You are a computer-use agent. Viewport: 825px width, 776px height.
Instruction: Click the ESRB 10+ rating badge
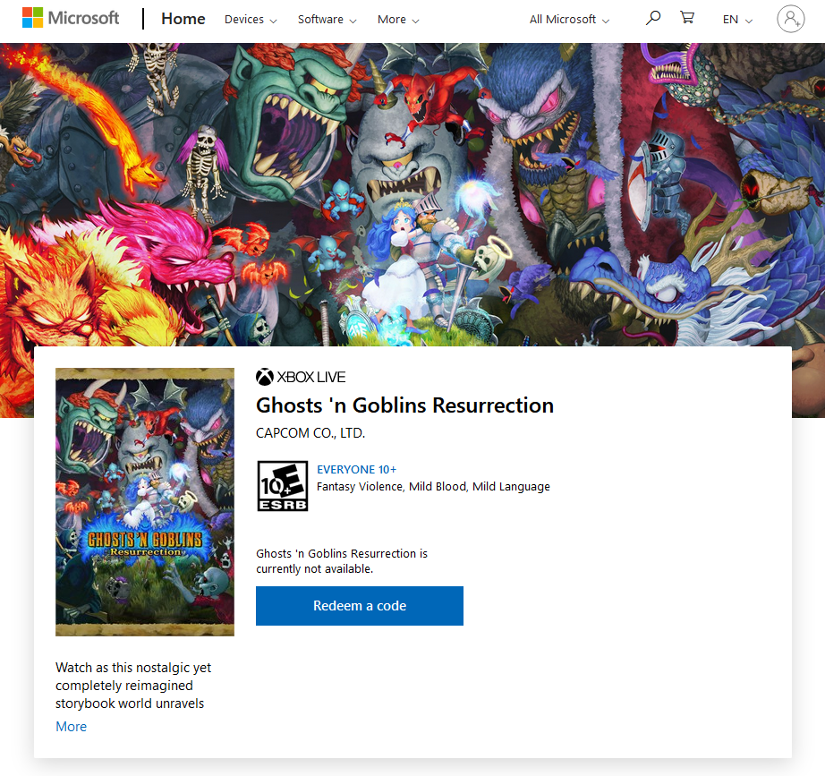click(282, 486)
